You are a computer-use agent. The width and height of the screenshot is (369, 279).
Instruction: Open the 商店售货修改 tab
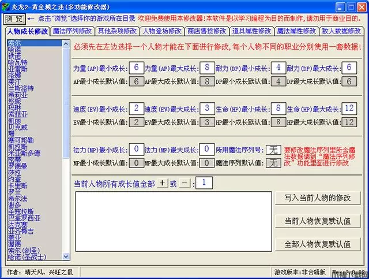click(207, 31)
